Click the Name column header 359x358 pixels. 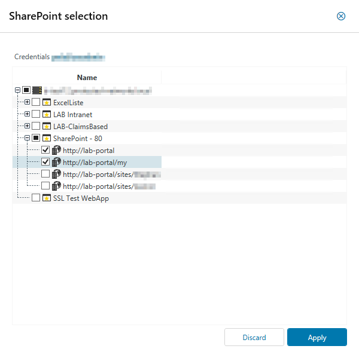click(x=87, y=78)
